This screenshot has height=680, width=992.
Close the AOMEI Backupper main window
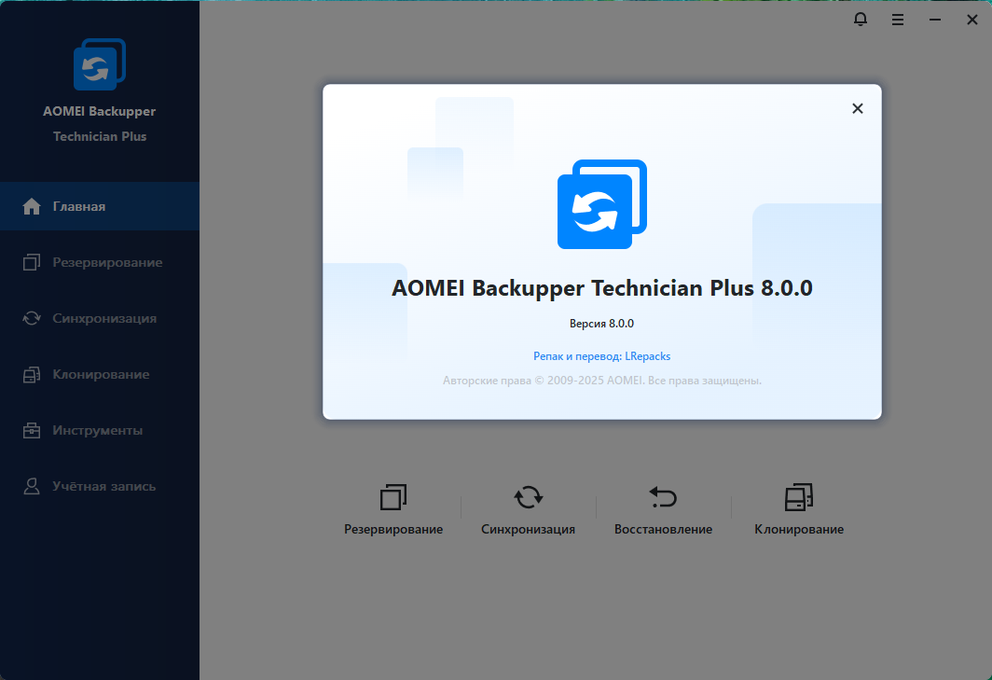(x=972, y=21)
